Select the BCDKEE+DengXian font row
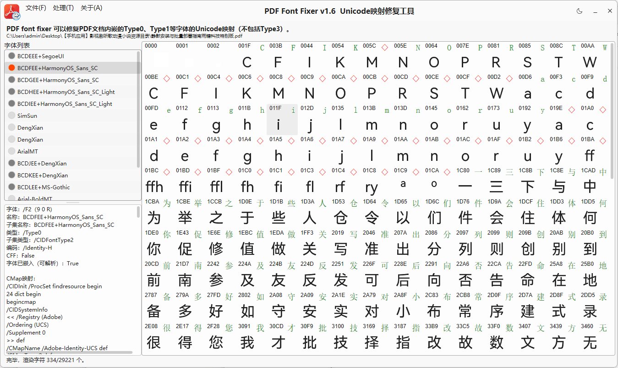618x368 pixels. pos(71,175)
